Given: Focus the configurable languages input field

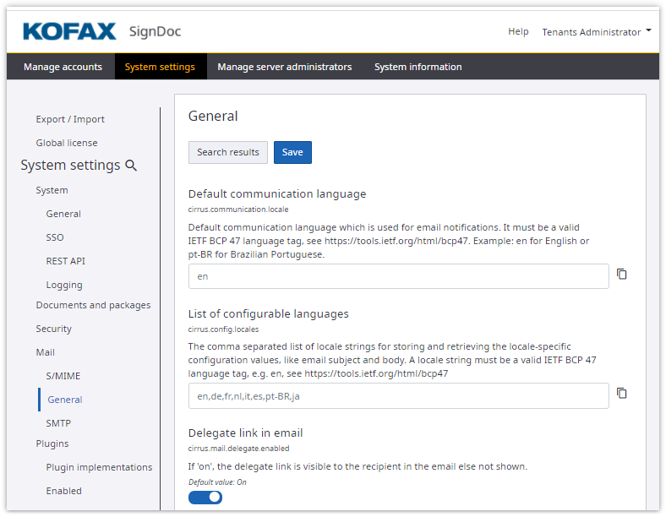Looking at the screenshot, I should (x=398, y=395).
